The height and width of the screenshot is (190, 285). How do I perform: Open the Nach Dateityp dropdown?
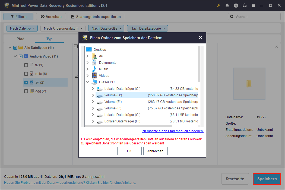pos(22,28)
